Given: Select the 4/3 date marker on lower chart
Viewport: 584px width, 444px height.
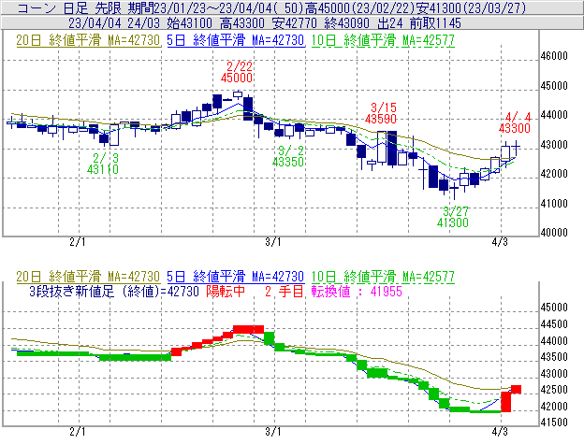Looking at the screenshot, I should (x=501, y=432).
